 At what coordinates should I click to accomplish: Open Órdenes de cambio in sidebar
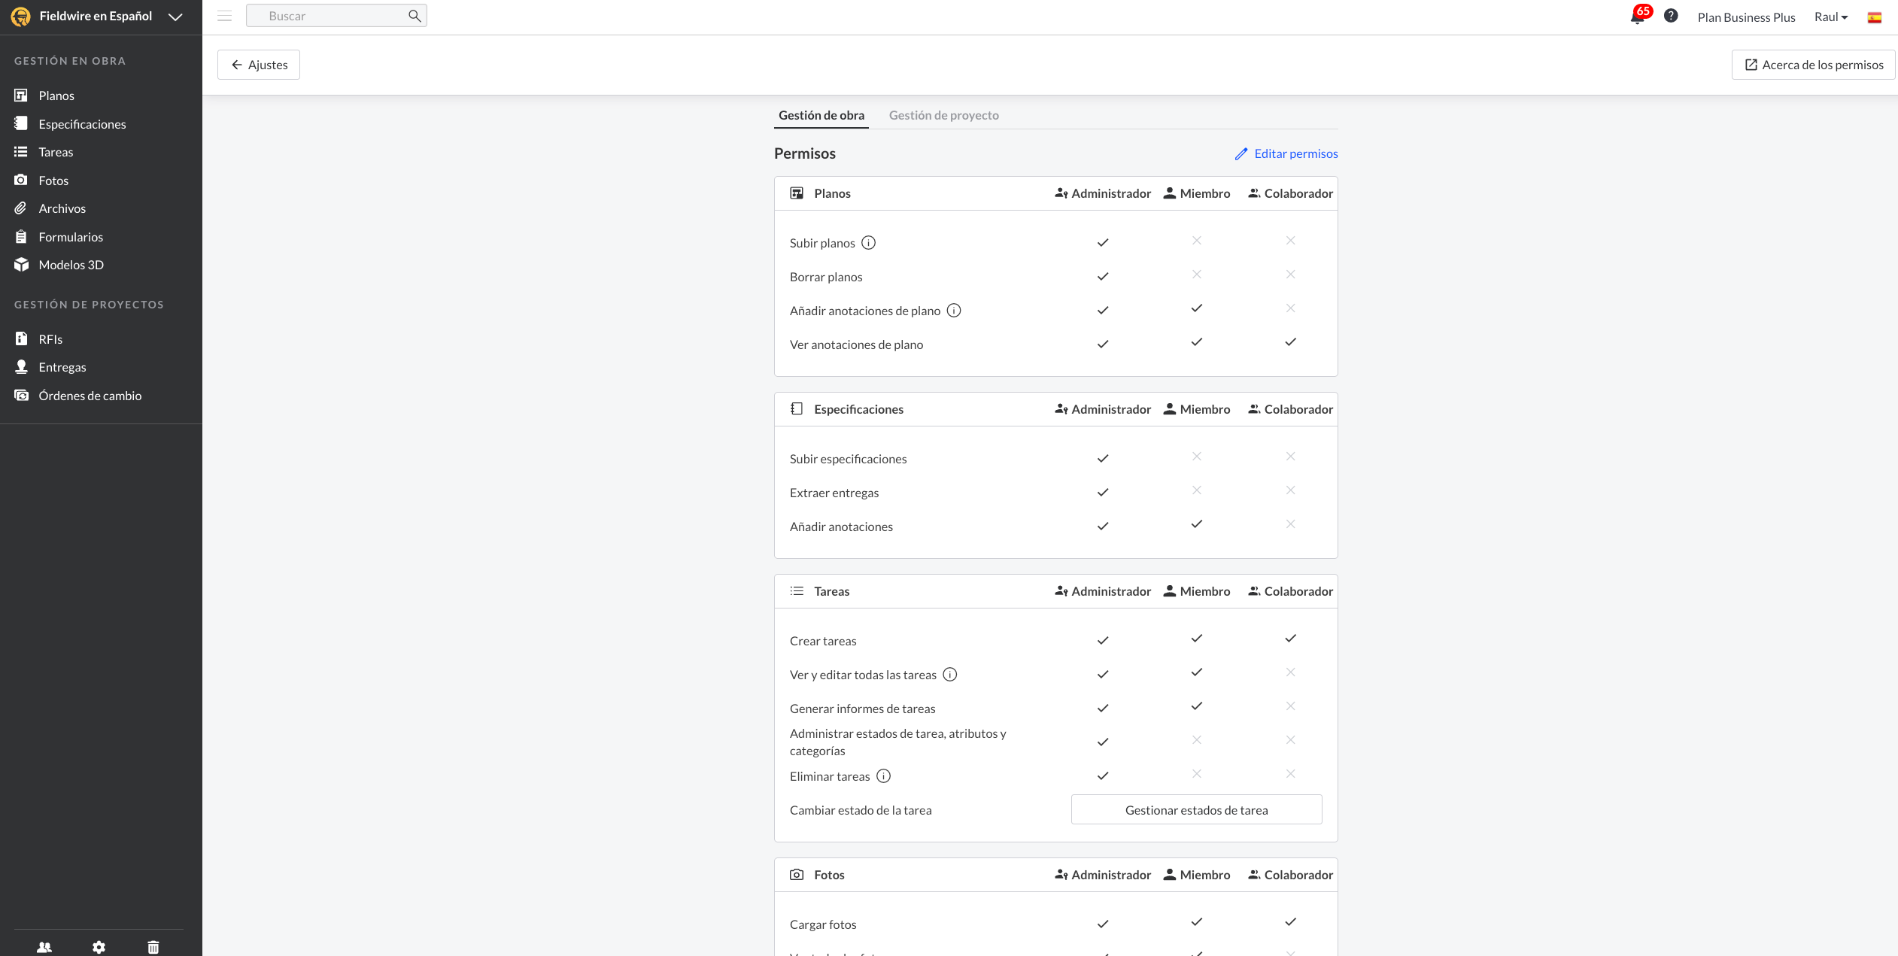tap(90, 396)
